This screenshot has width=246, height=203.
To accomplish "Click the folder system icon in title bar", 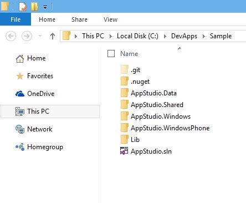I will pyautogui.click(x=4, y=6).
